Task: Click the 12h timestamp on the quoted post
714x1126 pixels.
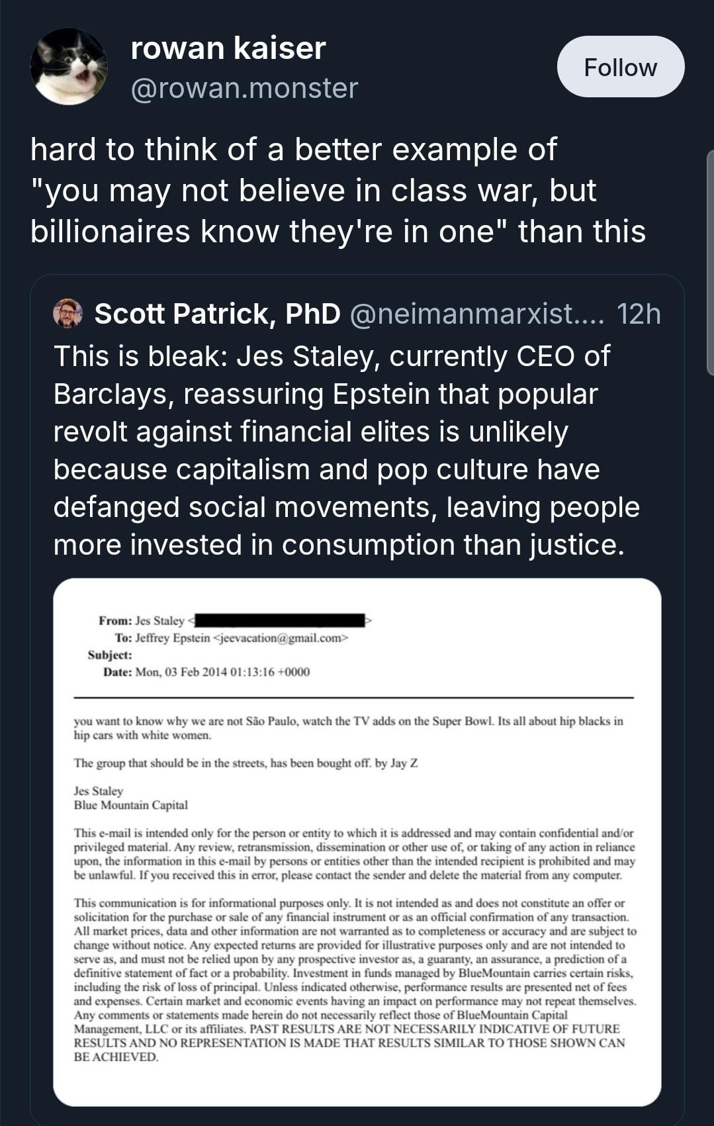Action: [x=638, y=314]
